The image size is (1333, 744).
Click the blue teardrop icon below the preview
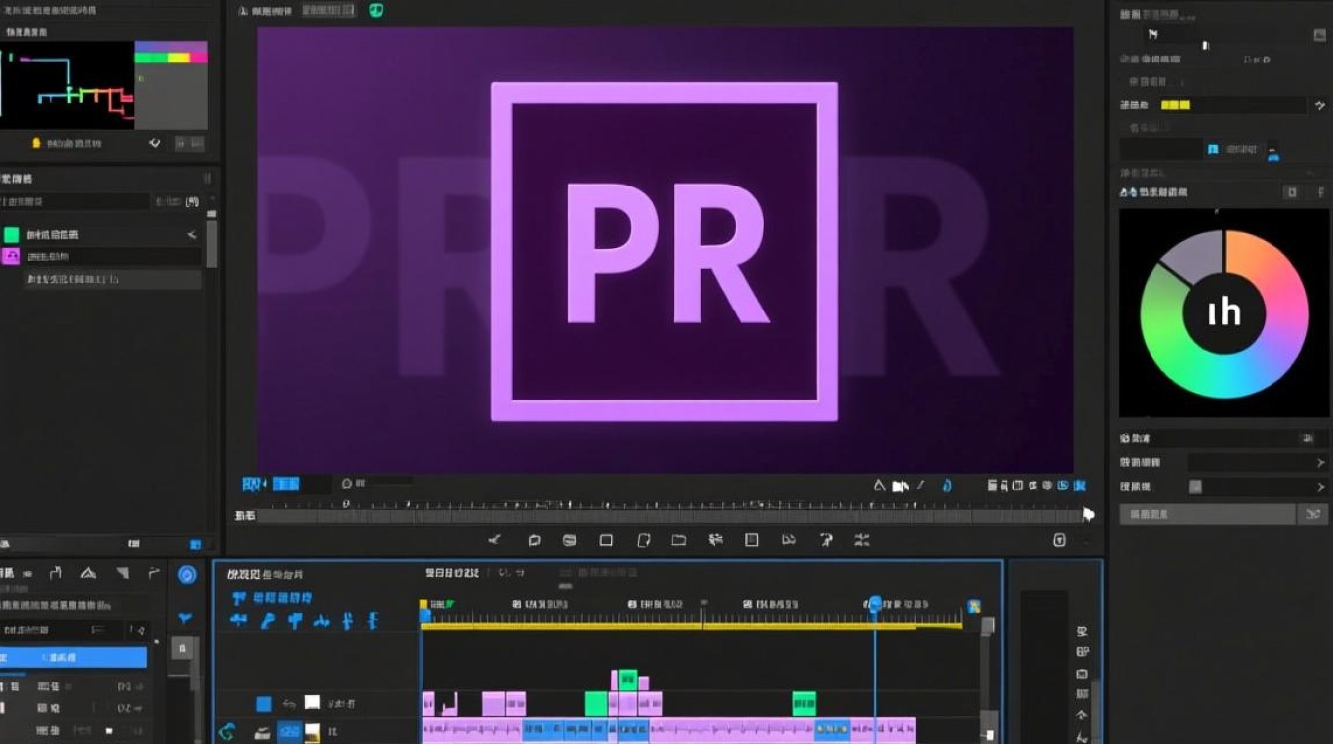(x=946, y=485)
